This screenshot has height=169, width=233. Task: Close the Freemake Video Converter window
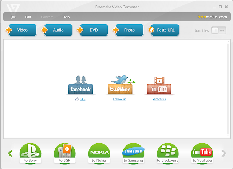(226, 7)
